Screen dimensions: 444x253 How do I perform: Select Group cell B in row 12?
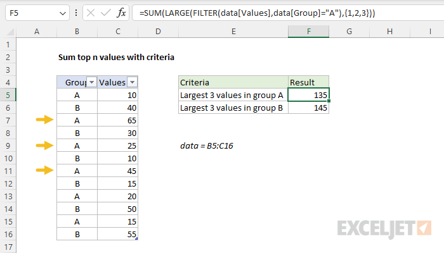click(77, 183)
